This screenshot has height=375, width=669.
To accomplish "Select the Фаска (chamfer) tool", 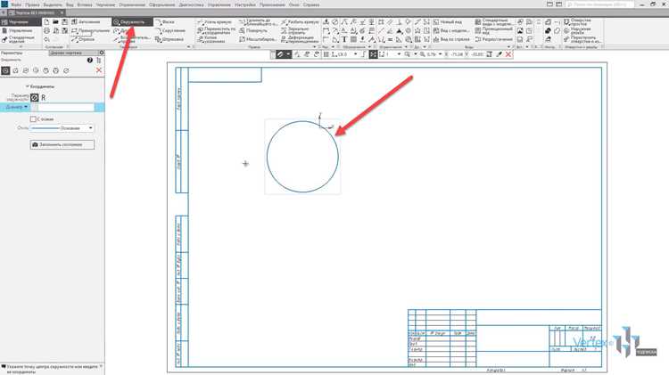I will [x=165, y=21].
